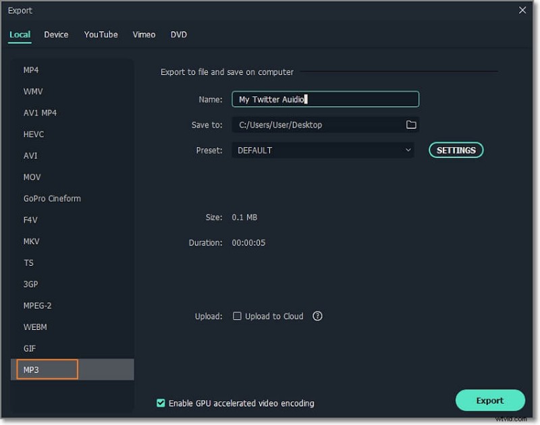Open the Preset dropdown
540x425 pixels.
point(323,150)
